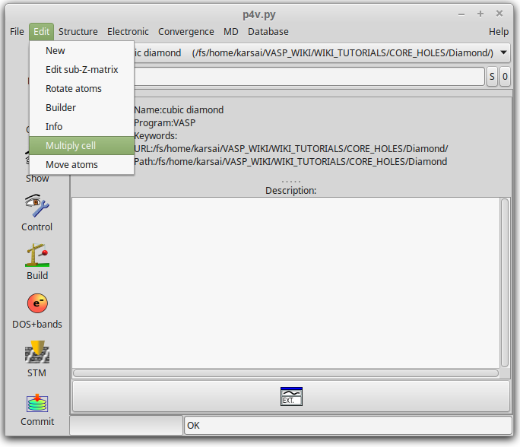Viewport: 520px width, 447px height.
Task: Open the Convergence menu
Action: pos(186,32)
